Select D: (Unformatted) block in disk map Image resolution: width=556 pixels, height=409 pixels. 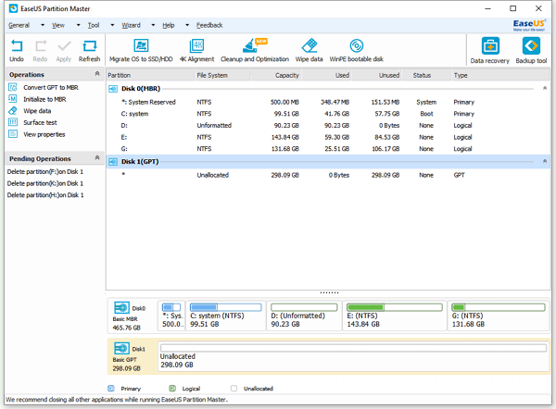[x=304, y=316]
